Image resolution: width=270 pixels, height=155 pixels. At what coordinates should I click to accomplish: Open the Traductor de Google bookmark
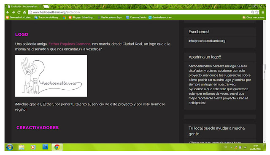point(47,17)
